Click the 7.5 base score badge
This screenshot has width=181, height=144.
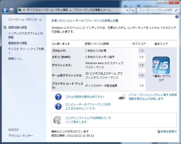click(x=161, y=65)
